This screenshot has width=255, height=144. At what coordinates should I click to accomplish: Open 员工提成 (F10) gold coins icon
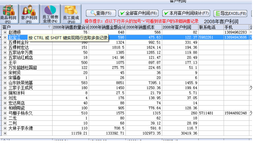71,14
